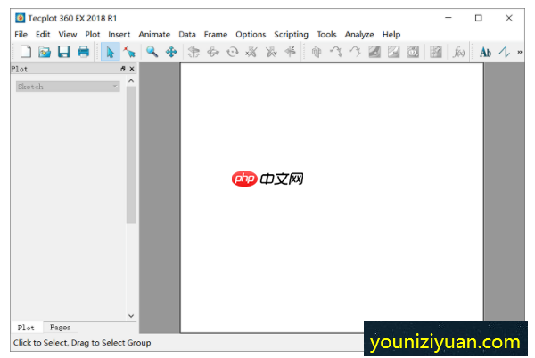Open the Frame menu
The image size is (535, 358).
coord(216,35)
